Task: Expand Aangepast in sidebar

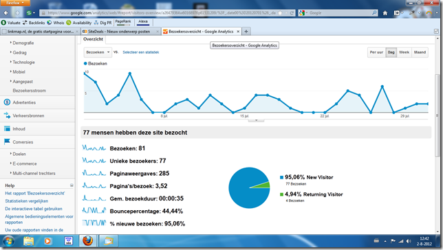Action: pyautogui.click(x=22, y=82)
